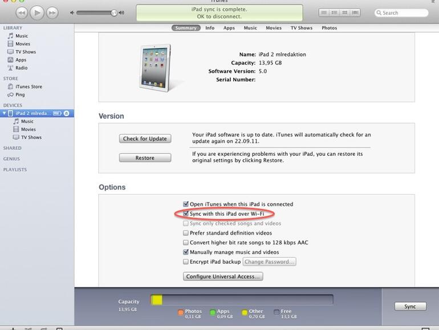Click the capacity usage bar

point(242,300)
